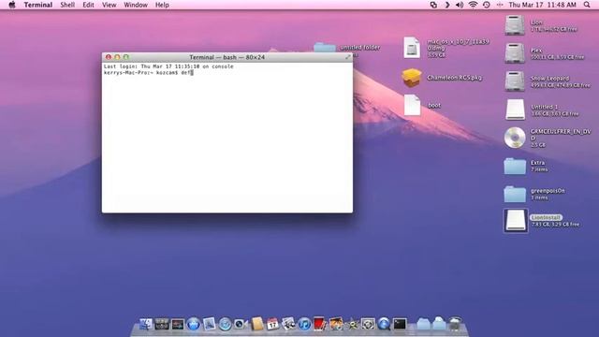
Task: Open the Time Machine menu bar icon
Action: (x=487, y=5)
